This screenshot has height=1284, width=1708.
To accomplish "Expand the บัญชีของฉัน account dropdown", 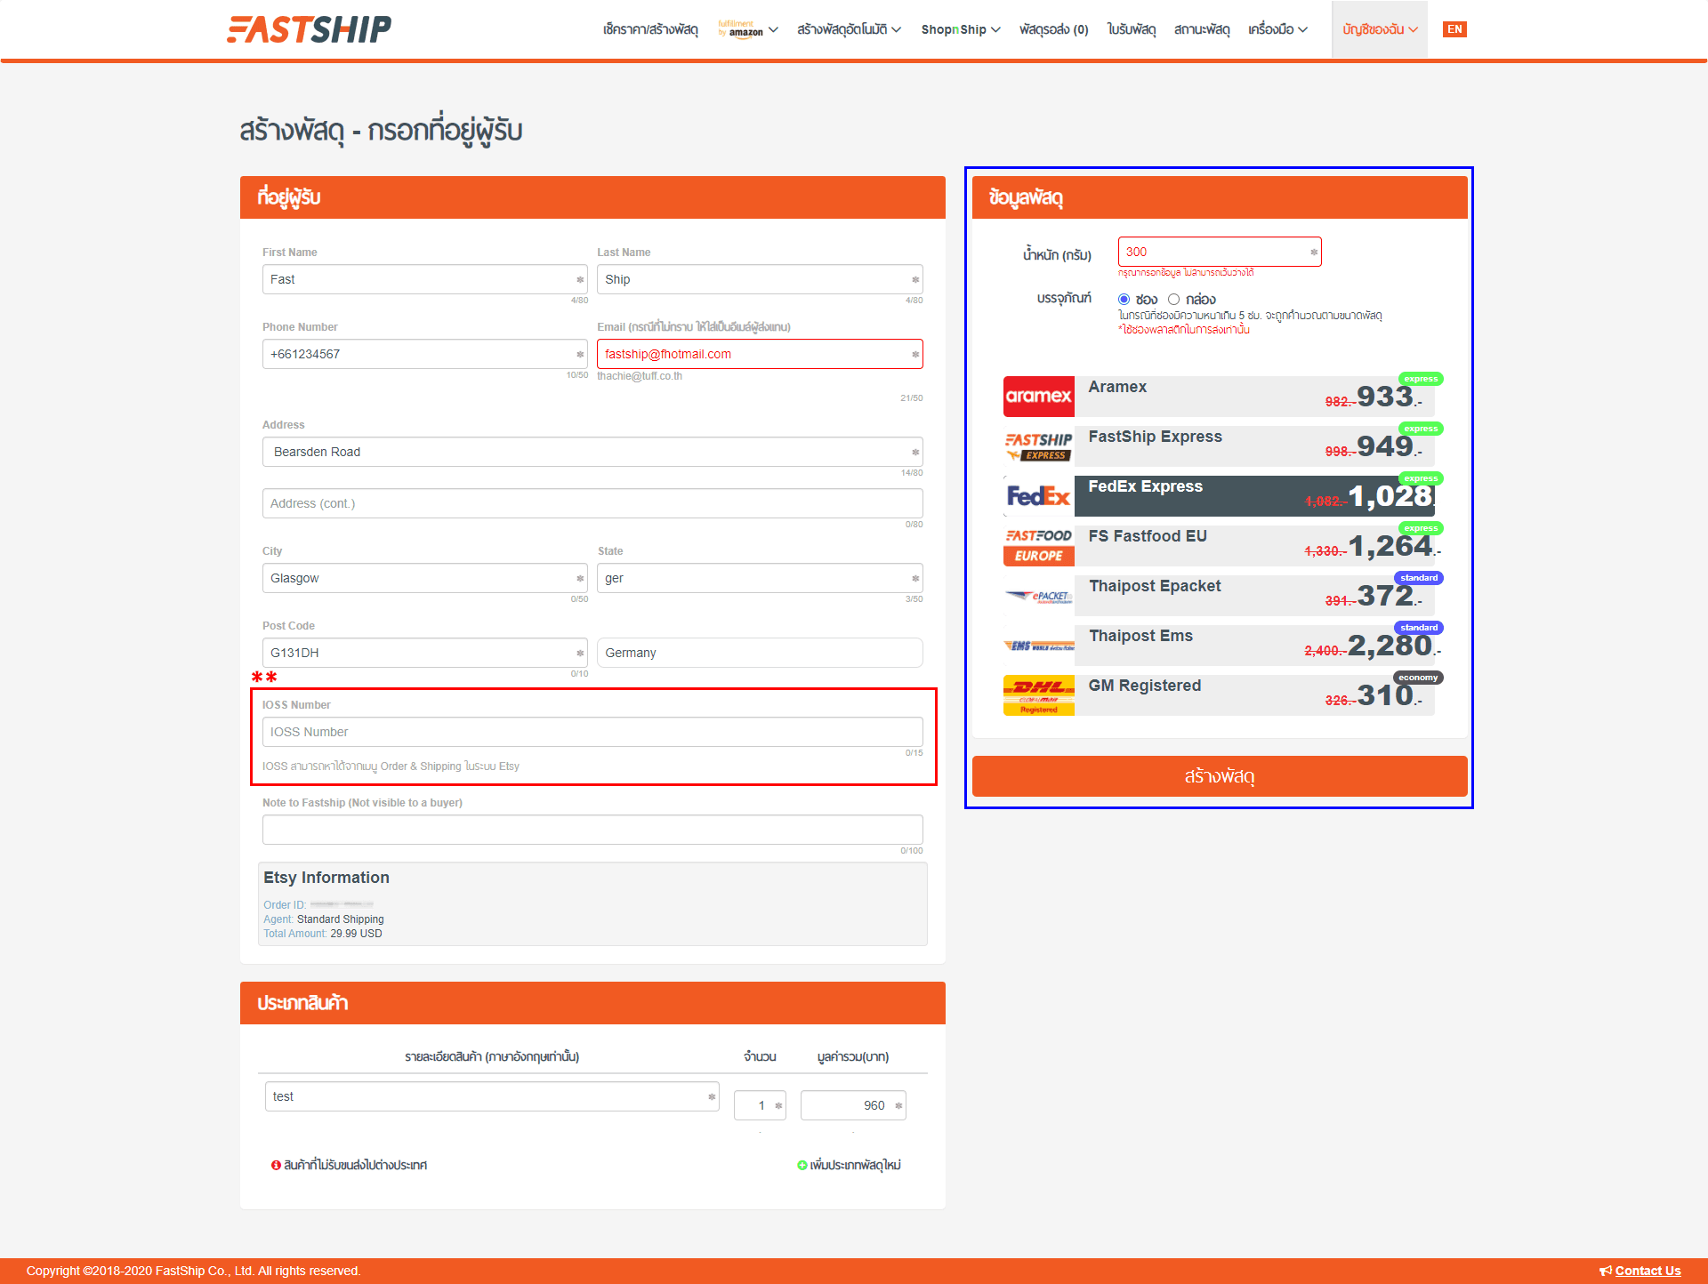I will 1380,29.
